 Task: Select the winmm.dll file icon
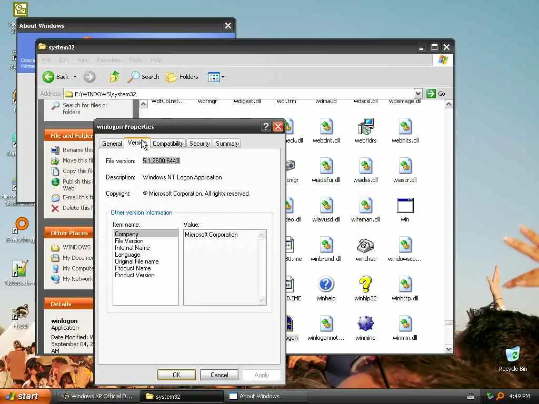pos(405,324)
